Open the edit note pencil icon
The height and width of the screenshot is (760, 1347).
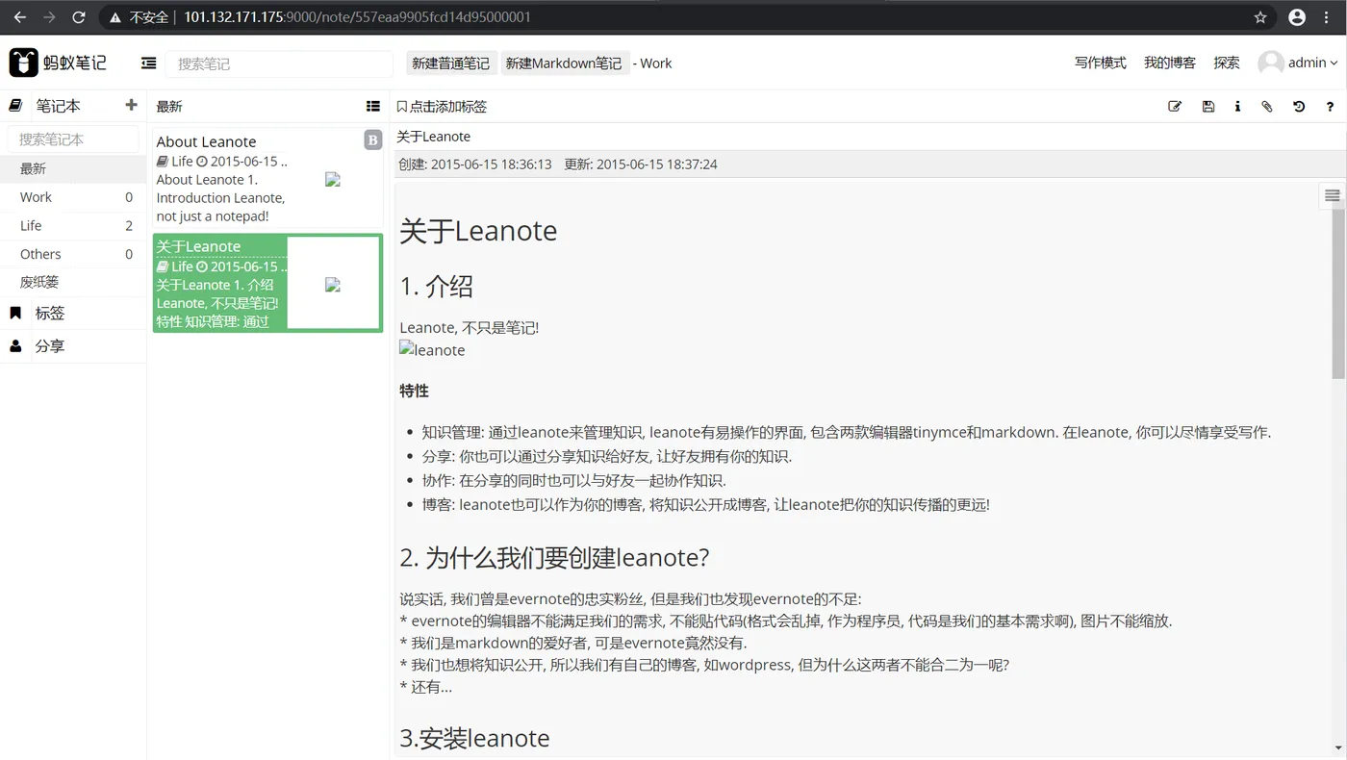click(x=1175, y=107)
